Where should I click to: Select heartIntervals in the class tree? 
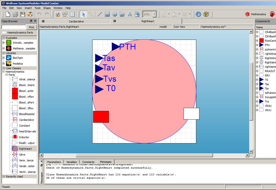tap(27, 131)
